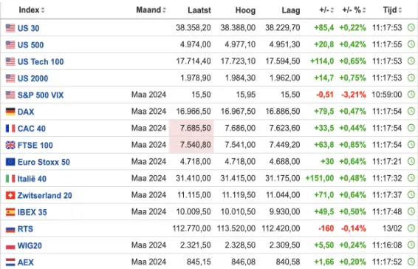Click the clock icon in the IBEX 35 row
This screenshot has width=418, height=269.
click(411, 211)
